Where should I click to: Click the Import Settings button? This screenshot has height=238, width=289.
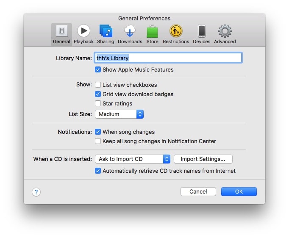203,159
